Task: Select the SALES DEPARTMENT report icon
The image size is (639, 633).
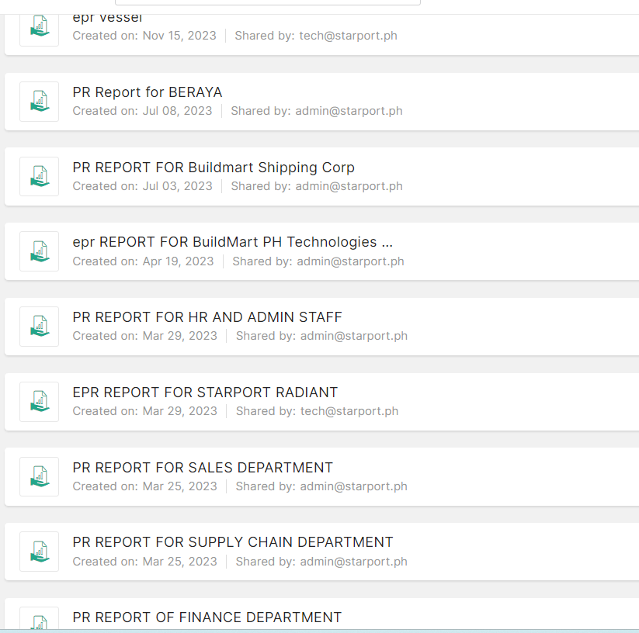Action: 39,477
